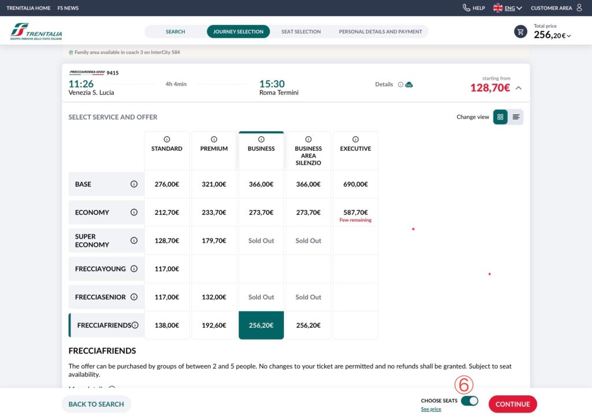Click info icon above EXECUTIVE column

coord(356,139)
